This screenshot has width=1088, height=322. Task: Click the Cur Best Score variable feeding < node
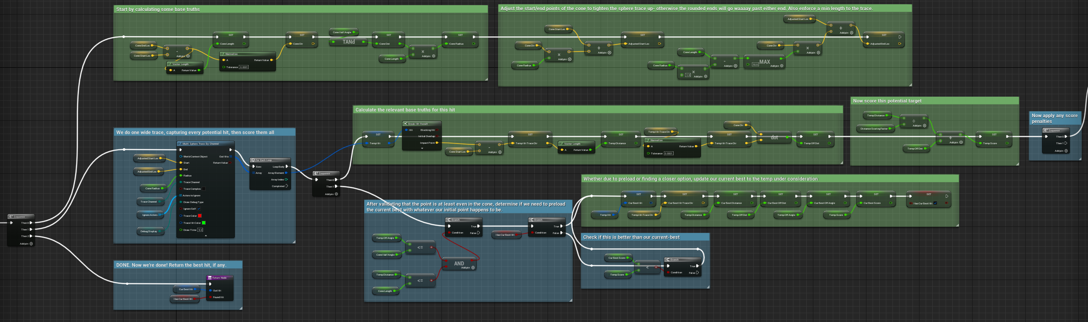618,258
